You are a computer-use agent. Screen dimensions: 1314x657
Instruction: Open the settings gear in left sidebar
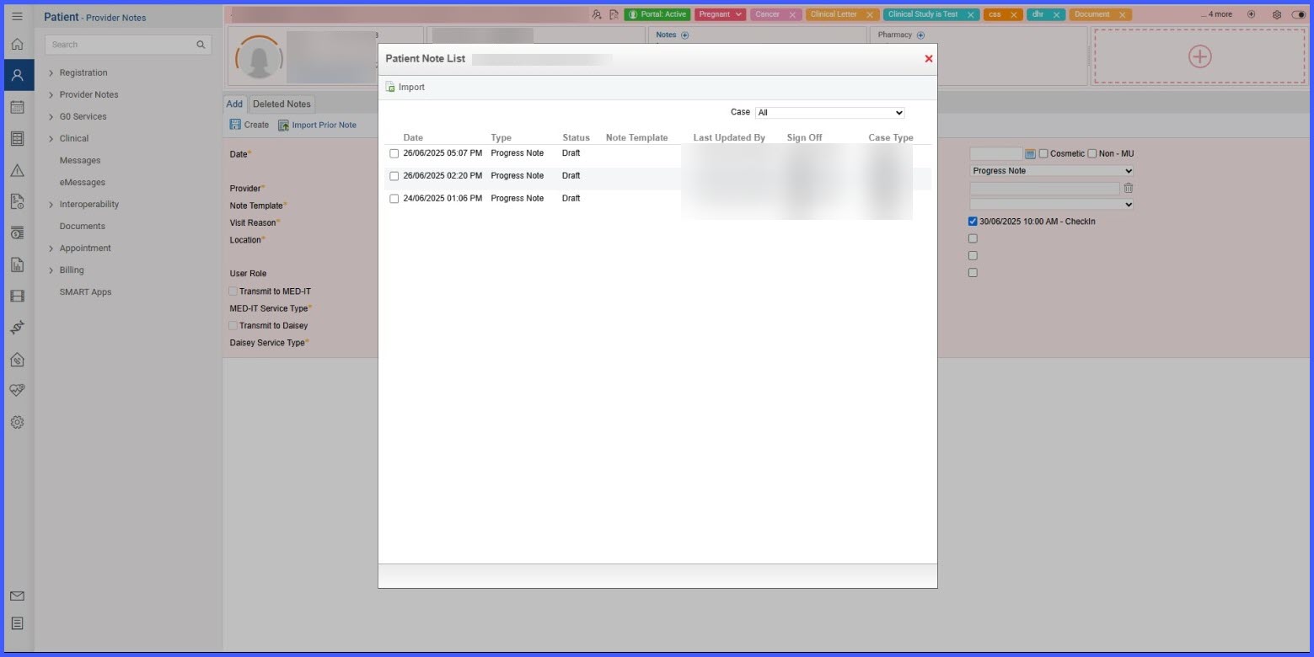[x=17, y=422]
